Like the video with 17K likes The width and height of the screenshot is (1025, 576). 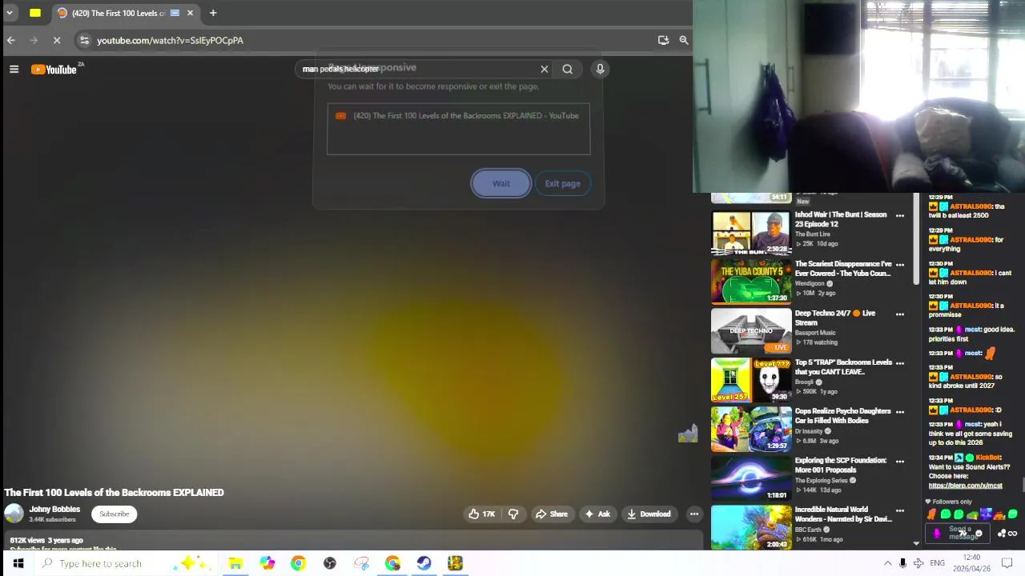click(x=482, y=514)
